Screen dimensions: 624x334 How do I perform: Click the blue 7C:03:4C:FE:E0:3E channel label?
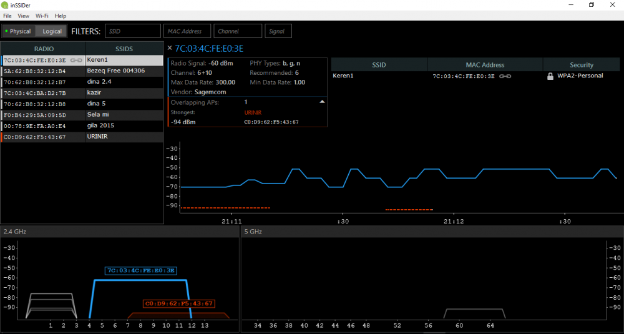(141, 271)
